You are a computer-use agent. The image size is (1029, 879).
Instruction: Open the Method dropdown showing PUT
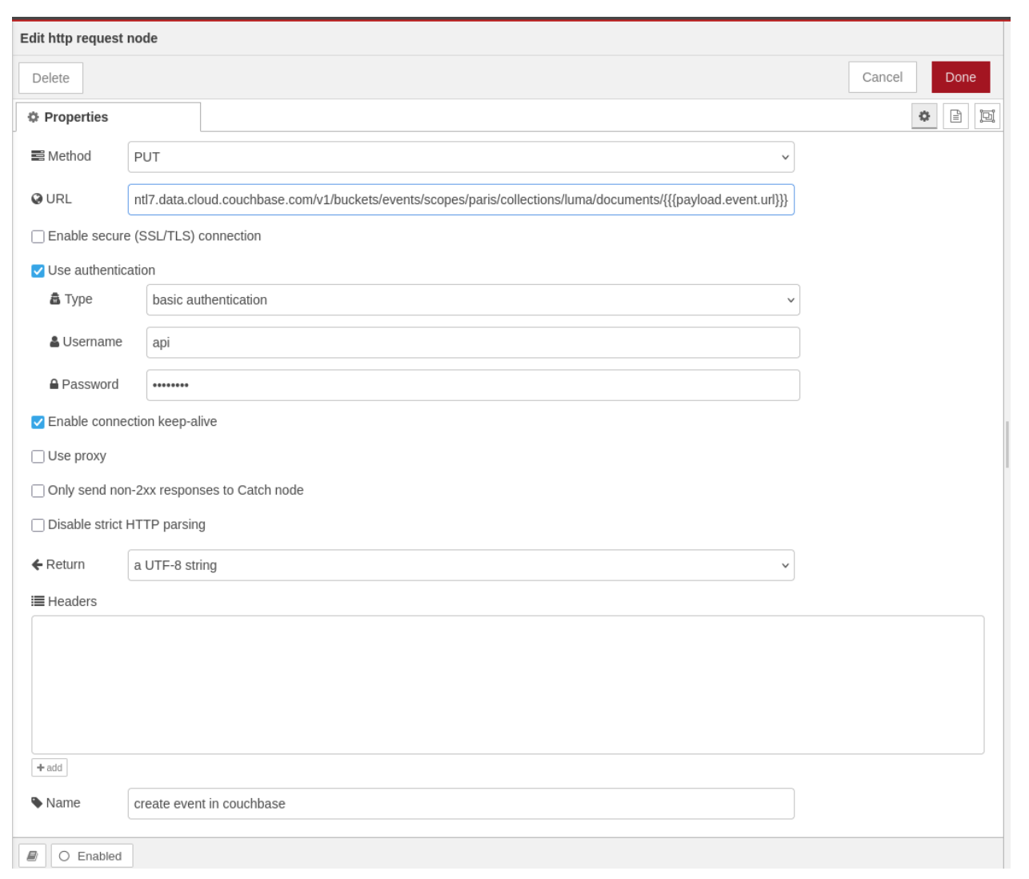[460, 158]
